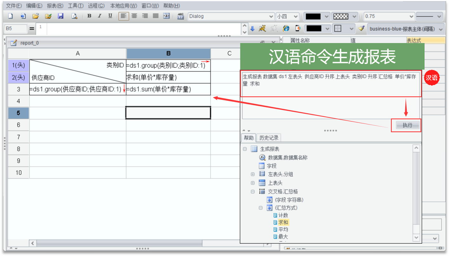Click the paintbrush style icon

[361, 28]
